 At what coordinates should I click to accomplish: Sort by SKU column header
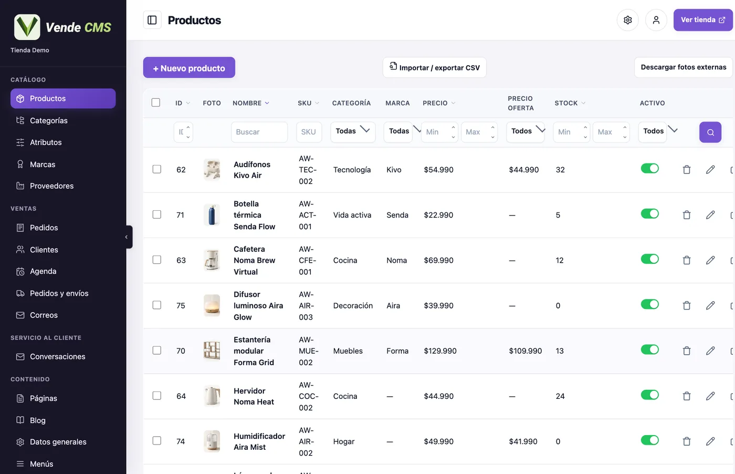[x=308, y=103]
